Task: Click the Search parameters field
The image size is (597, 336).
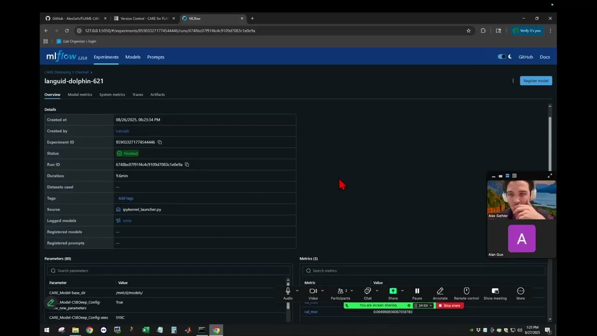Action: coord(168,271)
